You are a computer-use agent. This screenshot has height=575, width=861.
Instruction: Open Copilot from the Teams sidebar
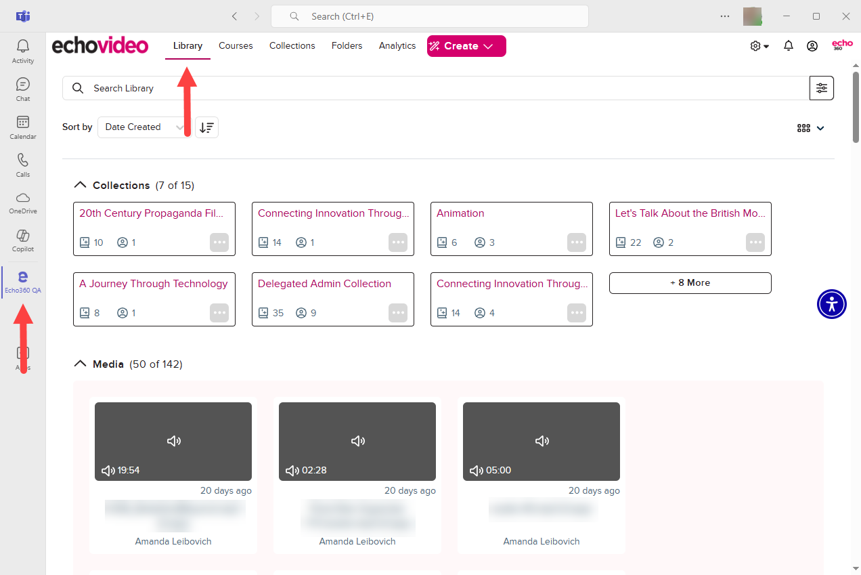click(23, 240)
